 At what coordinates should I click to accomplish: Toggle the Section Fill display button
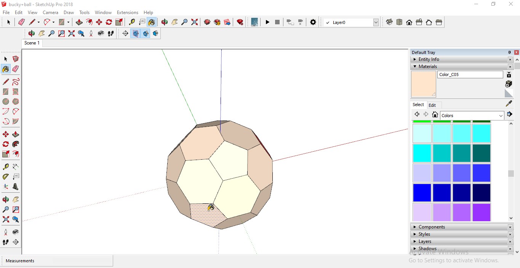[x=155, y=33]
